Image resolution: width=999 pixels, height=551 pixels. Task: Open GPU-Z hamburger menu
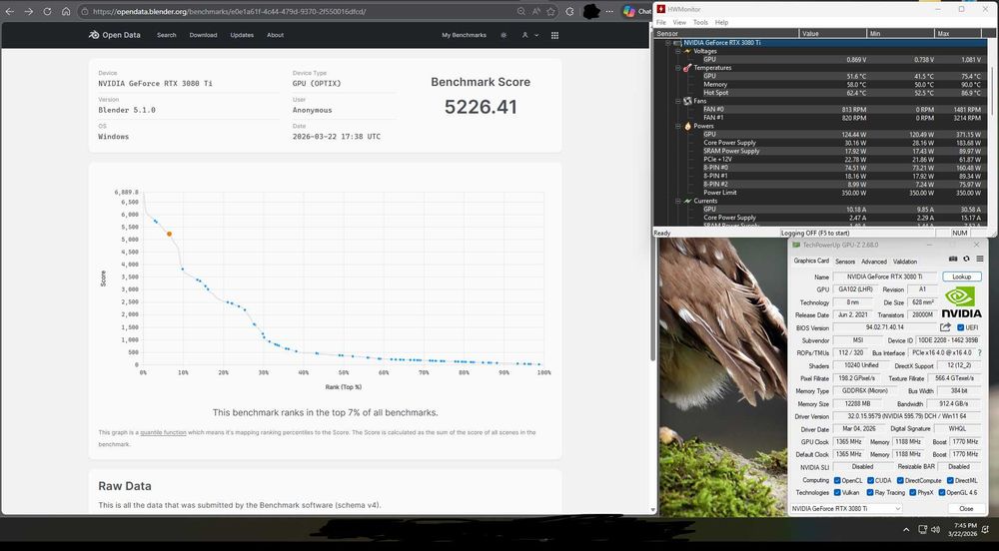(980, 259)
